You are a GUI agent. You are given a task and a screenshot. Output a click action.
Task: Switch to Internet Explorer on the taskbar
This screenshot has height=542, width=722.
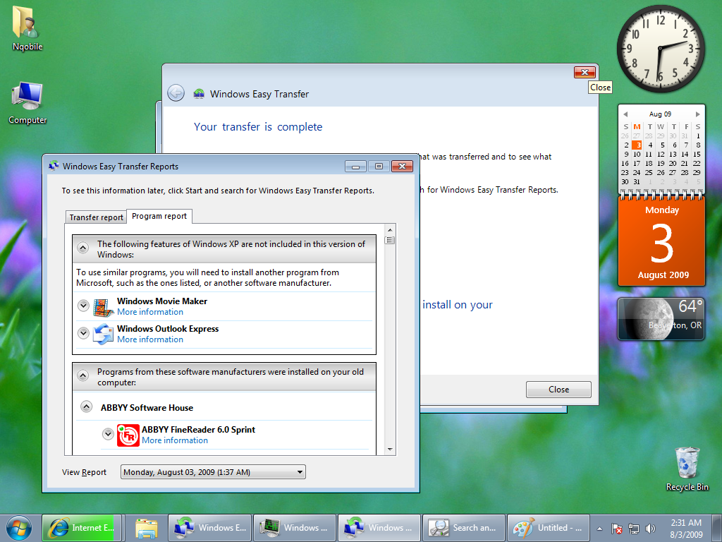82,528
